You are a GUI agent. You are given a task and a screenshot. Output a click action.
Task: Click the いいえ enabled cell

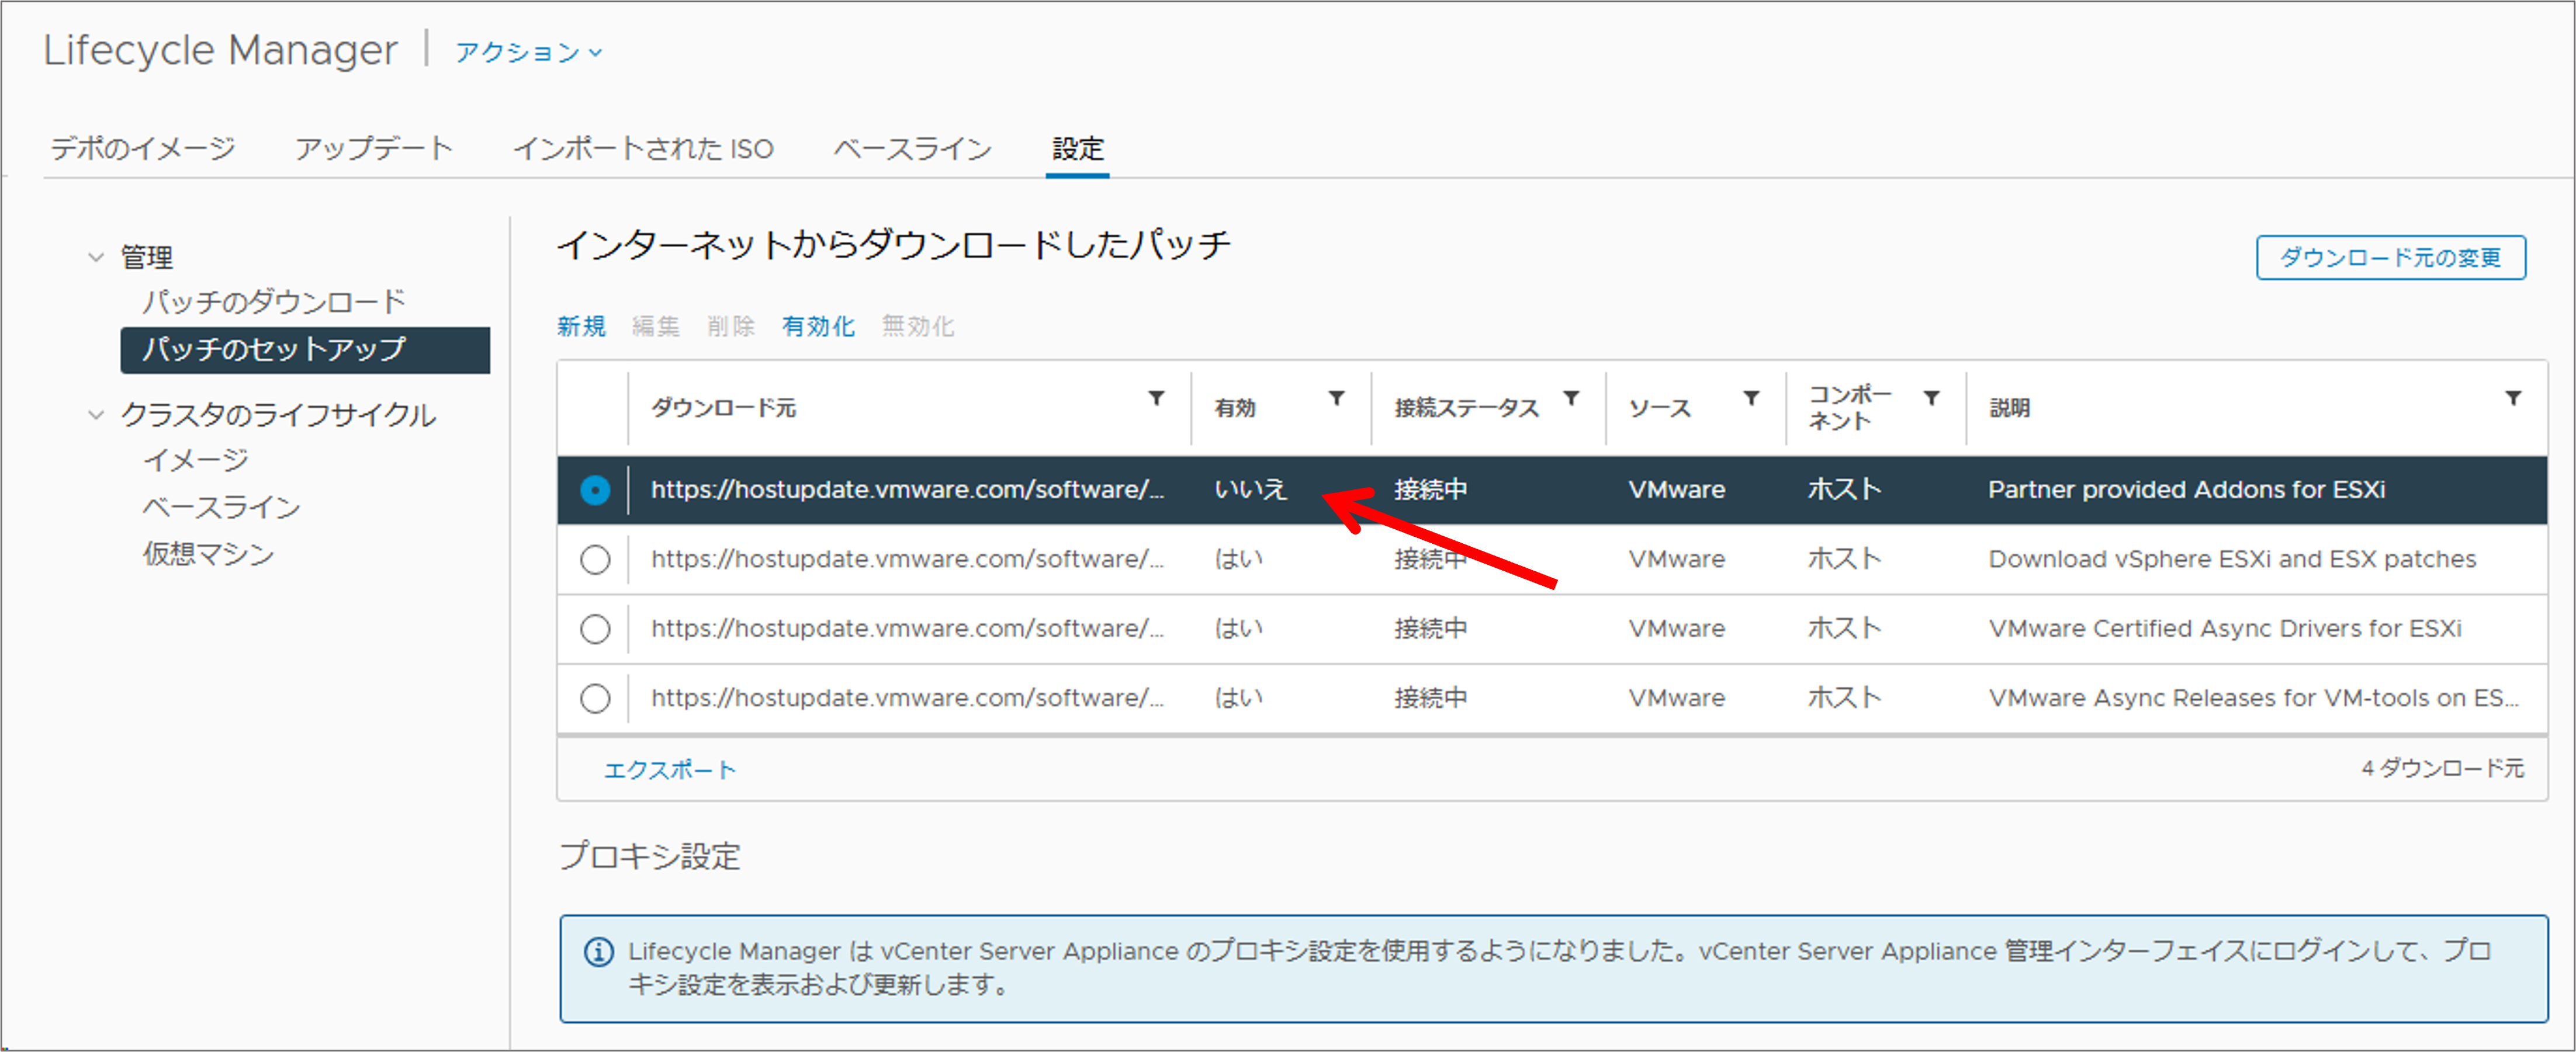pyautogui.click(x=1250, y=490)
